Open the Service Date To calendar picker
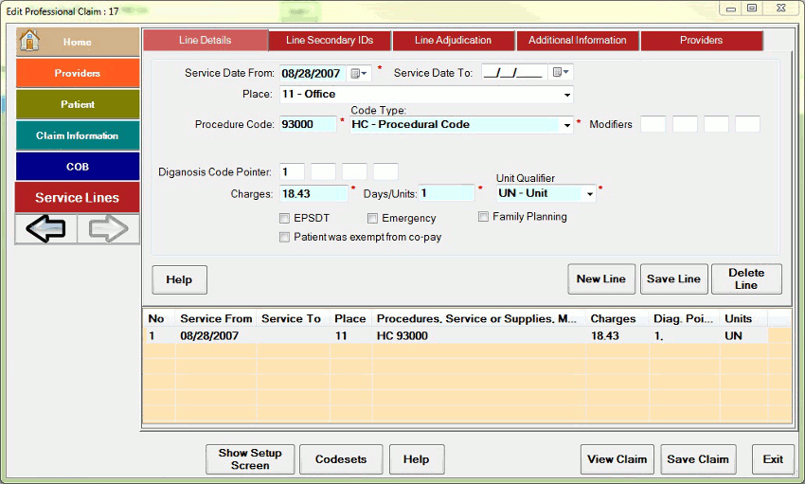 562,73
